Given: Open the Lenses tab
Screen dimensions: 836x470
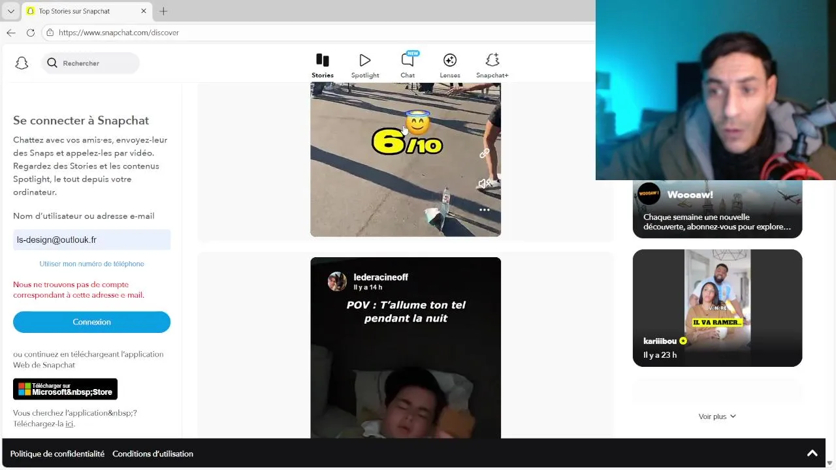Looking at the screenshot, I should [450, 66].
